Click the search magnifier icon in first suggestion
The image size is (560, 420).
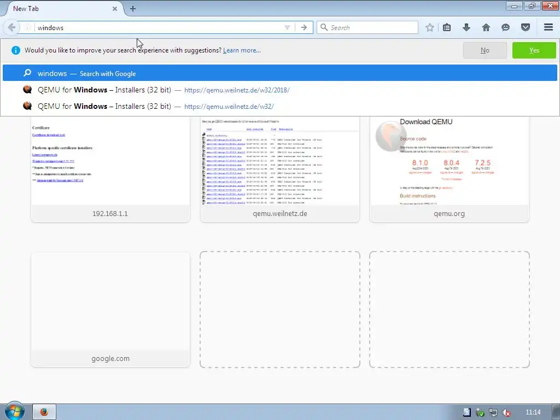click(x=27, y=73)
